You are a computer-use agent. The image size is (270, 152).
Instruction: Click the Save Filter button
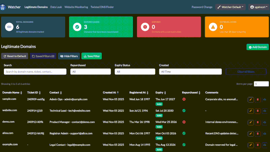click(x=92, y=56)
